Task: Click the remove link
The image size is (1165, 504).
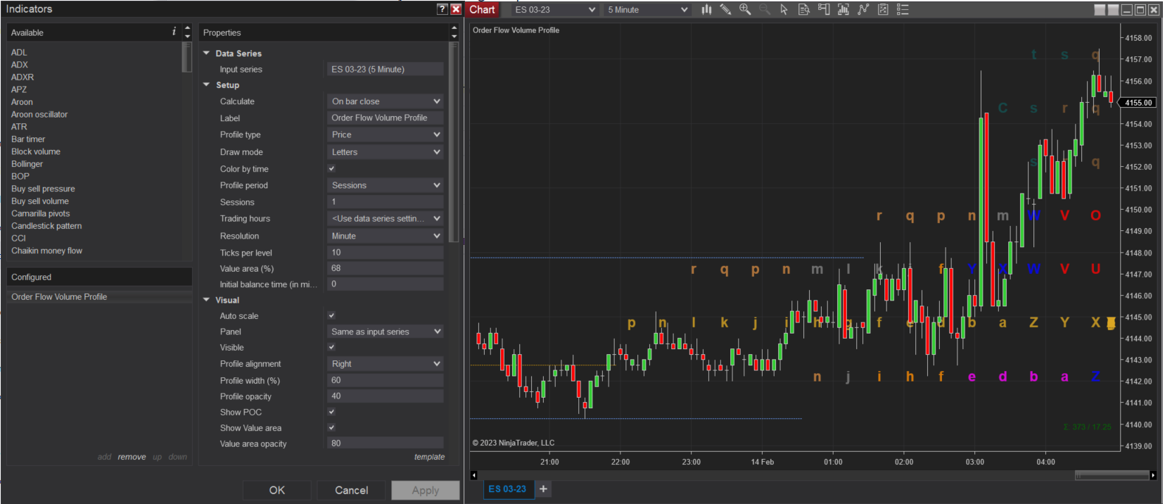Action: [132, 457]
